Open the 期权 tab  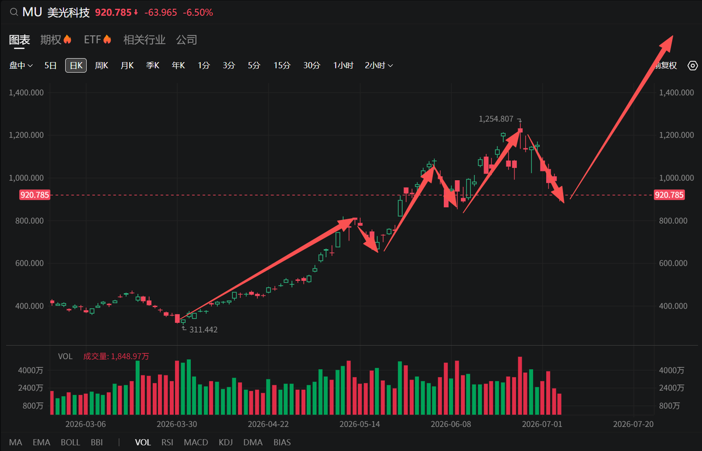click(50, 40)
